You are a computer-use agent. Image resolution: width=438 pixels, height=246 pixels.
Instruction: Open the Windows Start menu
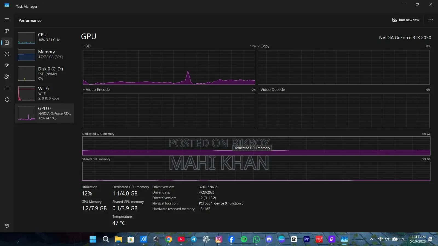(93, 239)
